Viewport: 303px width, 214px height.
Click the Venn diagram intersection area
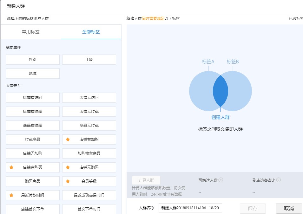[221, 91]
